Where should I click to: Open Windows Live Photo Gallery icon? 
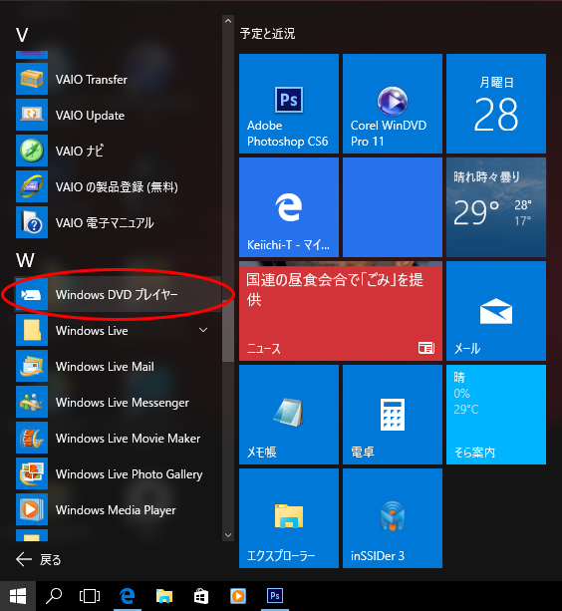coord(32,473)
